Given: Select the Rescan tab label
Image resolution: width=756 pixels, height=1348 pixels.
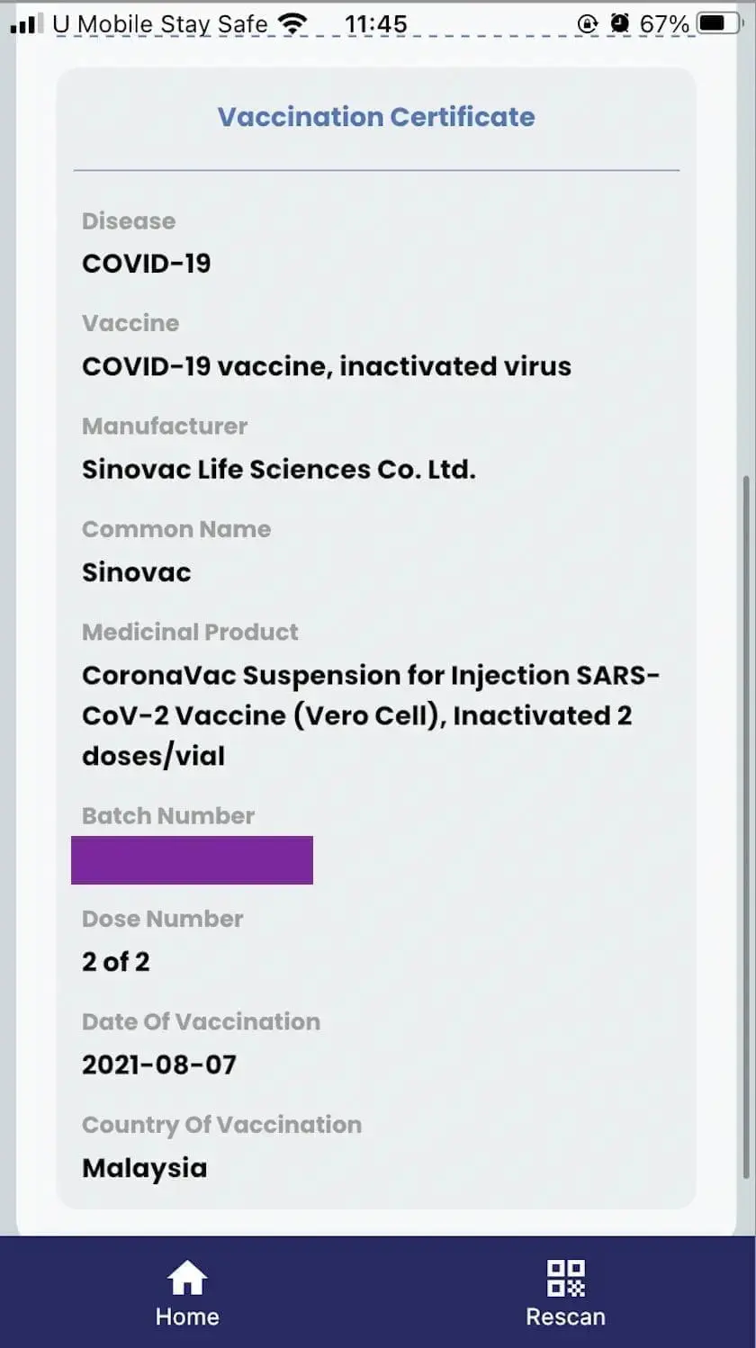Looking at the screenshot, I should pyautogui.click(x=566, y=1317).
